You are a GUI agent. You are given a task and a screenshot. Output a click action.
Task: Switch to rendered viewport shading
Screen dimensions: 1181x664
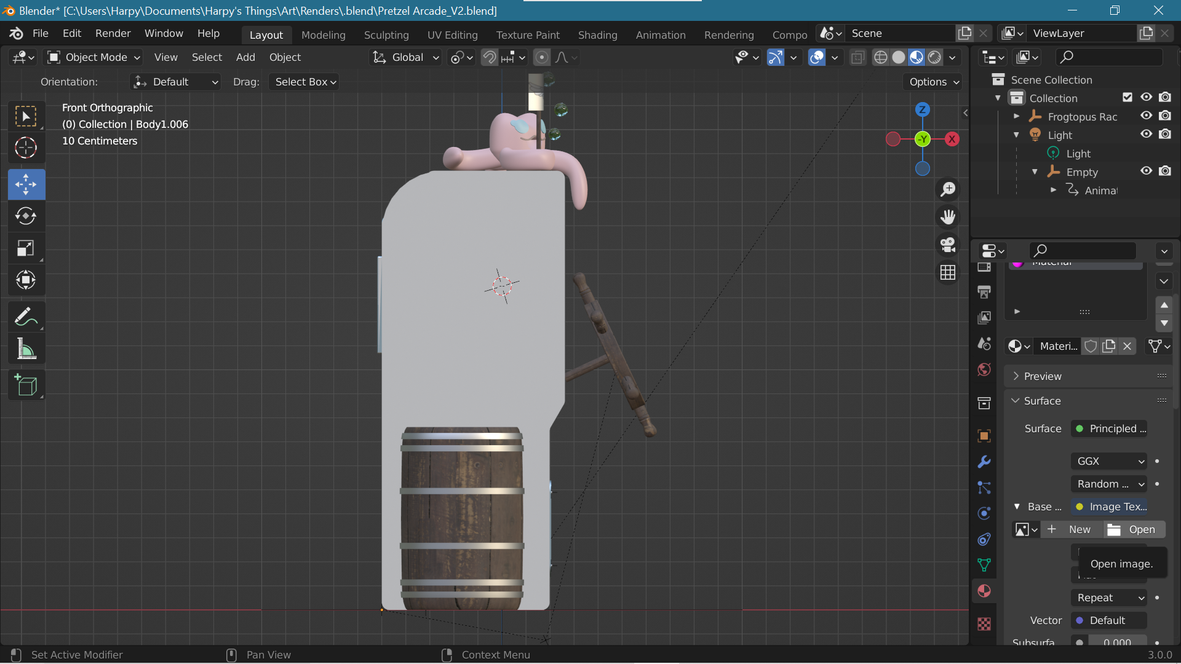point(934,57)
